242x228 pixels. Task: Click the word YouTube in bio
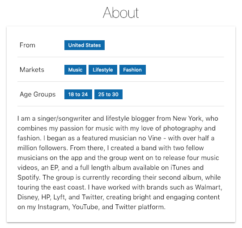(x=85, y=207)
